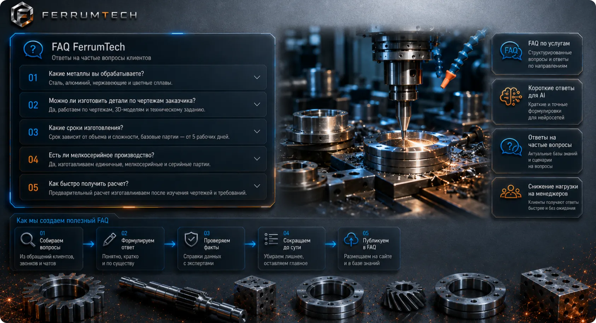Select the "Как мы создаем полезный FAQ" tab label
Image resolution: width=596 pixels, height=323 pixels.
point(63,221)
